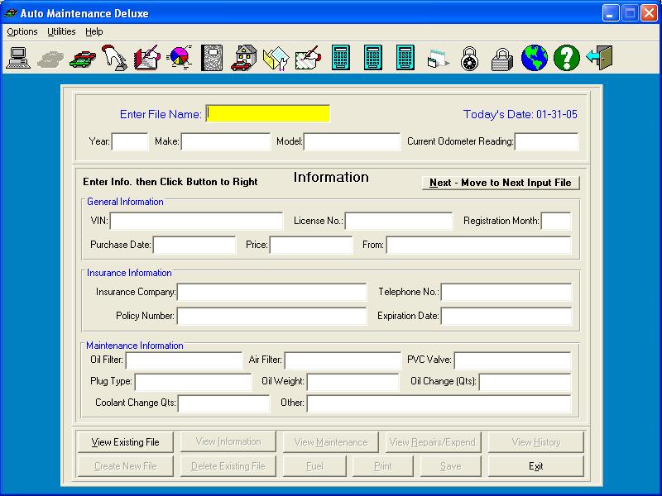Click the green question mark help icon
The image size is (662, 496).
pos(567,58)
